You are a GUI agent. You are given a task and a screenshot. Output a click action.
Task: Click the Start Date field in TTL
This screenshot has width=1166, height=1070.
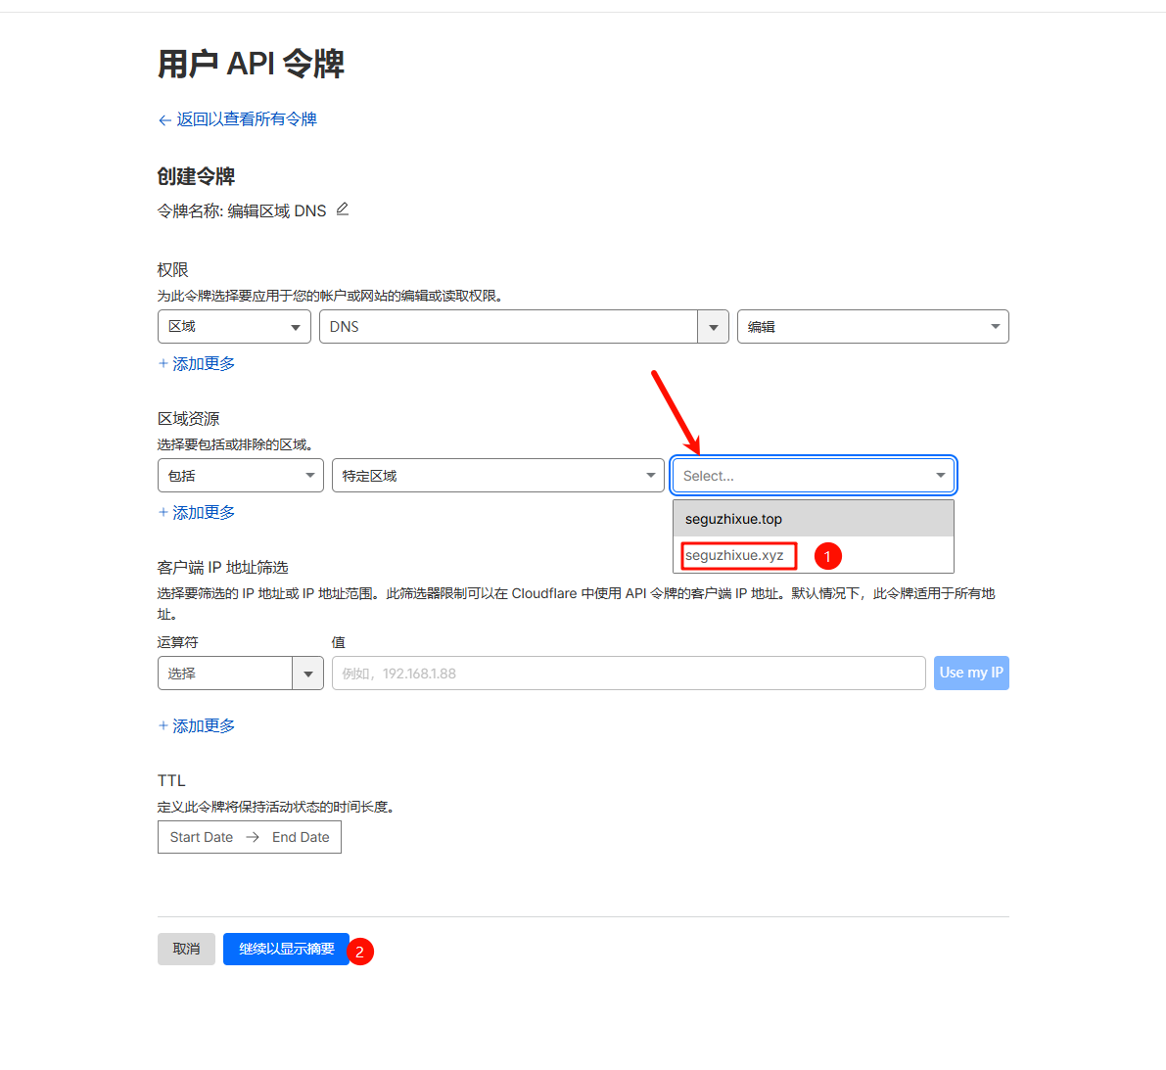[202, 838]
